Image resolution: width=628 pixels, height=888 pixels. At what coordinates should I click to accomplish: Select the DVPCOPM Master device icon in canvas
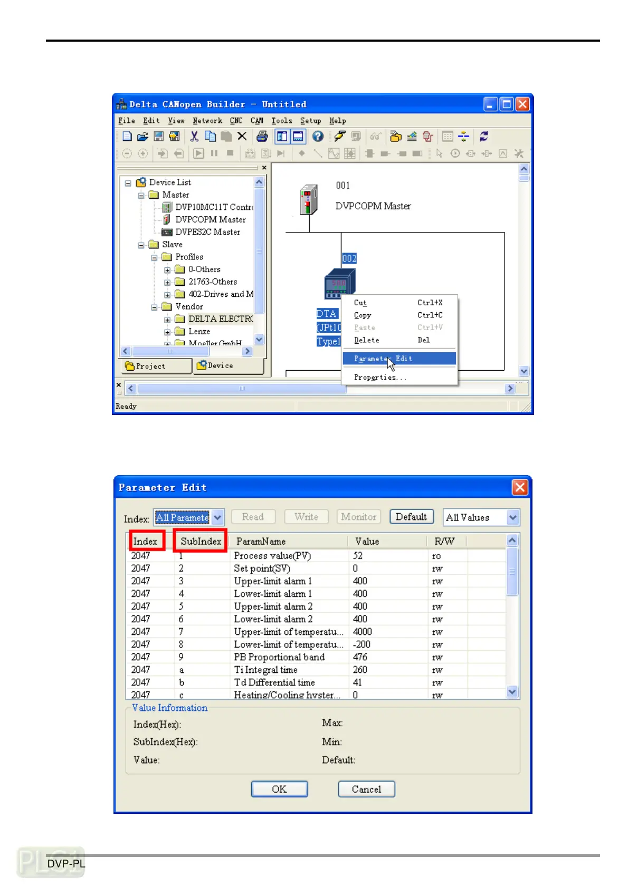coord(309,199)
